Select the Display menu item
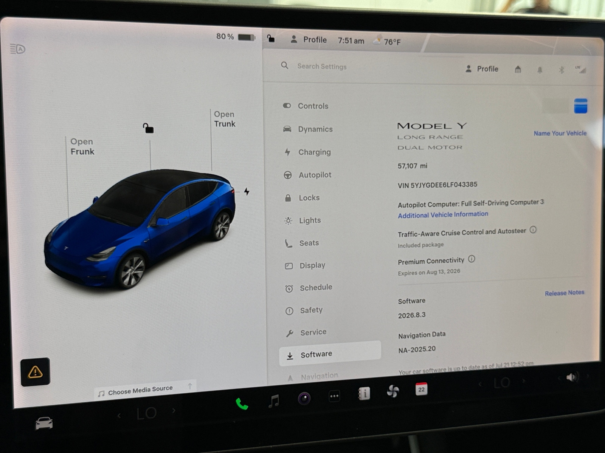Screen dimensions: 605x453 tap(305, 265)
